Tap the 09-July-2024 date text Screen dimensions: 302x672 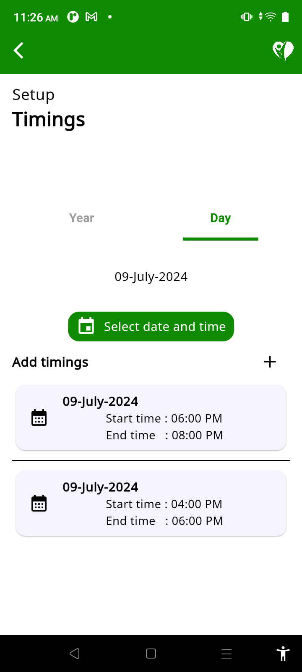151,277
